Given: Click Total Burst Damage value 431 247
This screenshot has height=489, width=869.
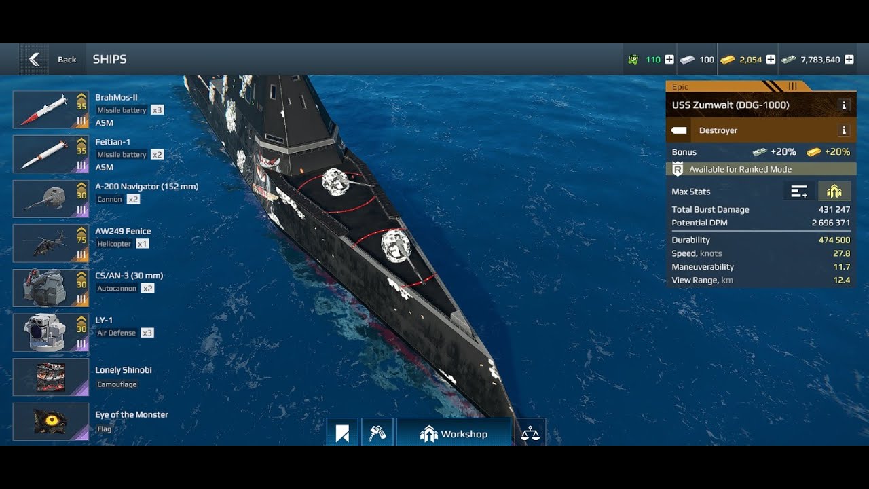Looking at the screenshot, I should 834,210.
